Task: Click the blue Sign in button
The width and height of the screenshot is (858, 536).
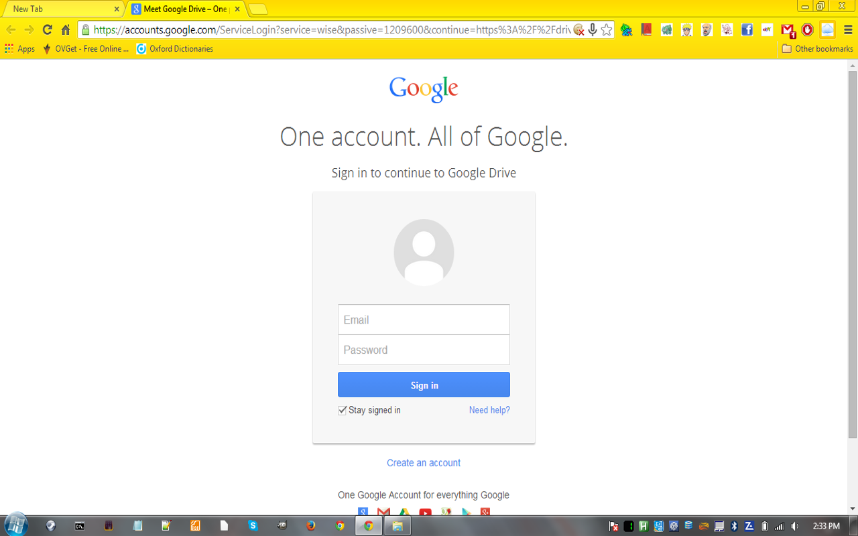Action: tap(424, 385)
